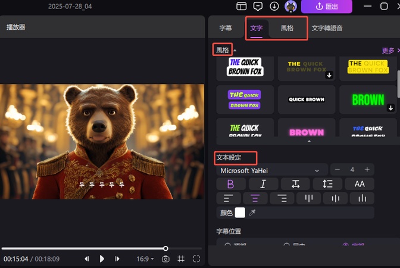Switch to the 風格 tab

[287, 28]
